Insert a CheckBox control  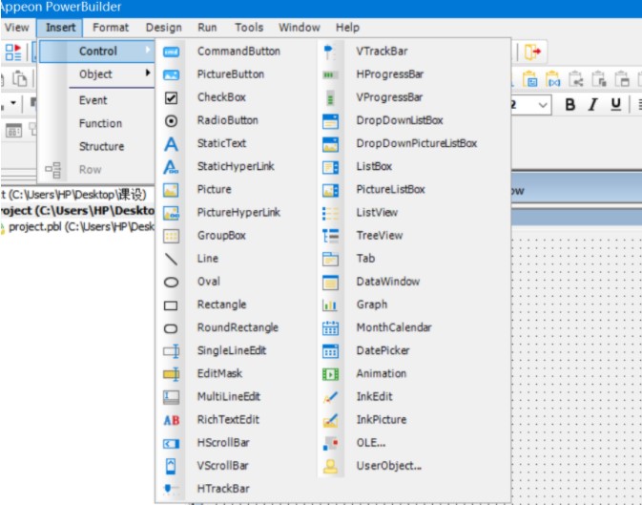coord(221,97)
